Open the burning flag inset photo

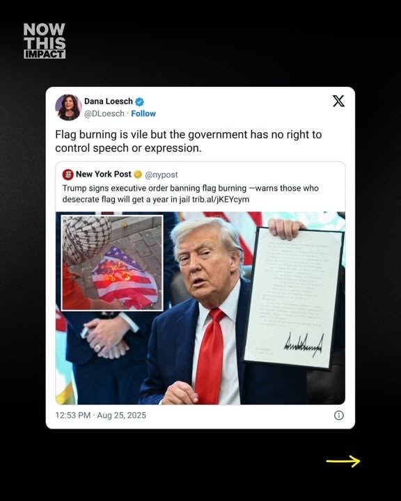coord(112,262)
